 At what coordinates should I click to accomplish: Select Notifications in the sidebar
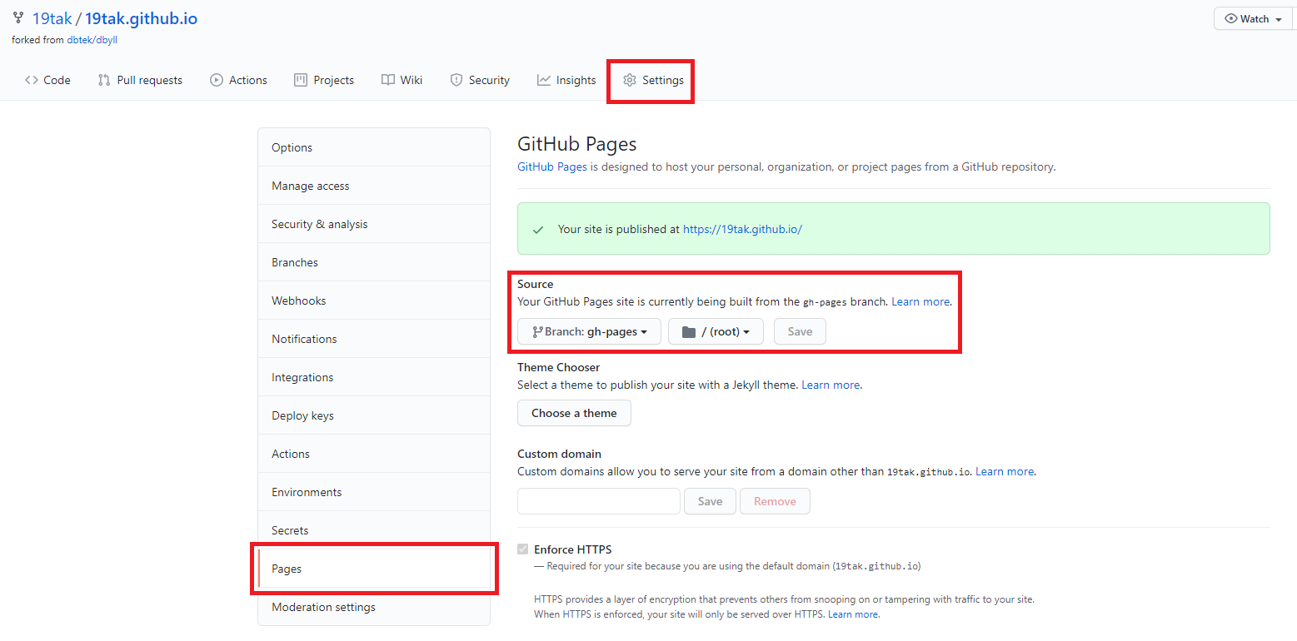374,339
